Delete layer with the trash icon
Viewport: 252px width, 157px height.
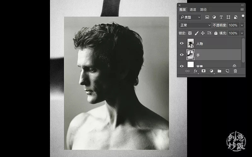pyautogui.click(x=235, y=71)
